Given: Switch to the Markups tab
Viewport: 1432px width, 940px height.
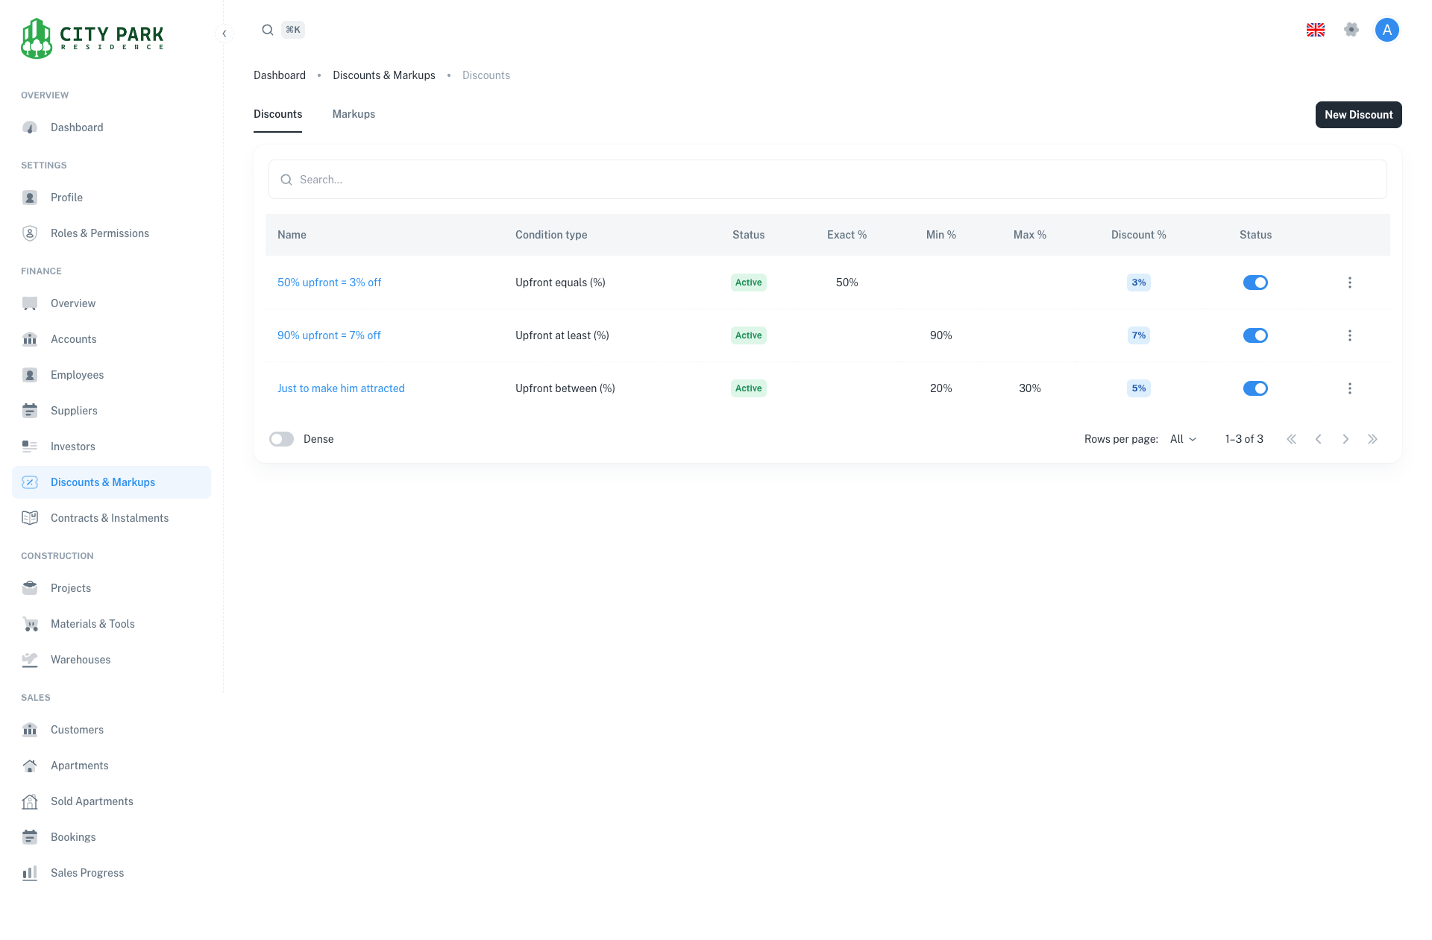Looking at the screenshot, I should tap(354, 114).
